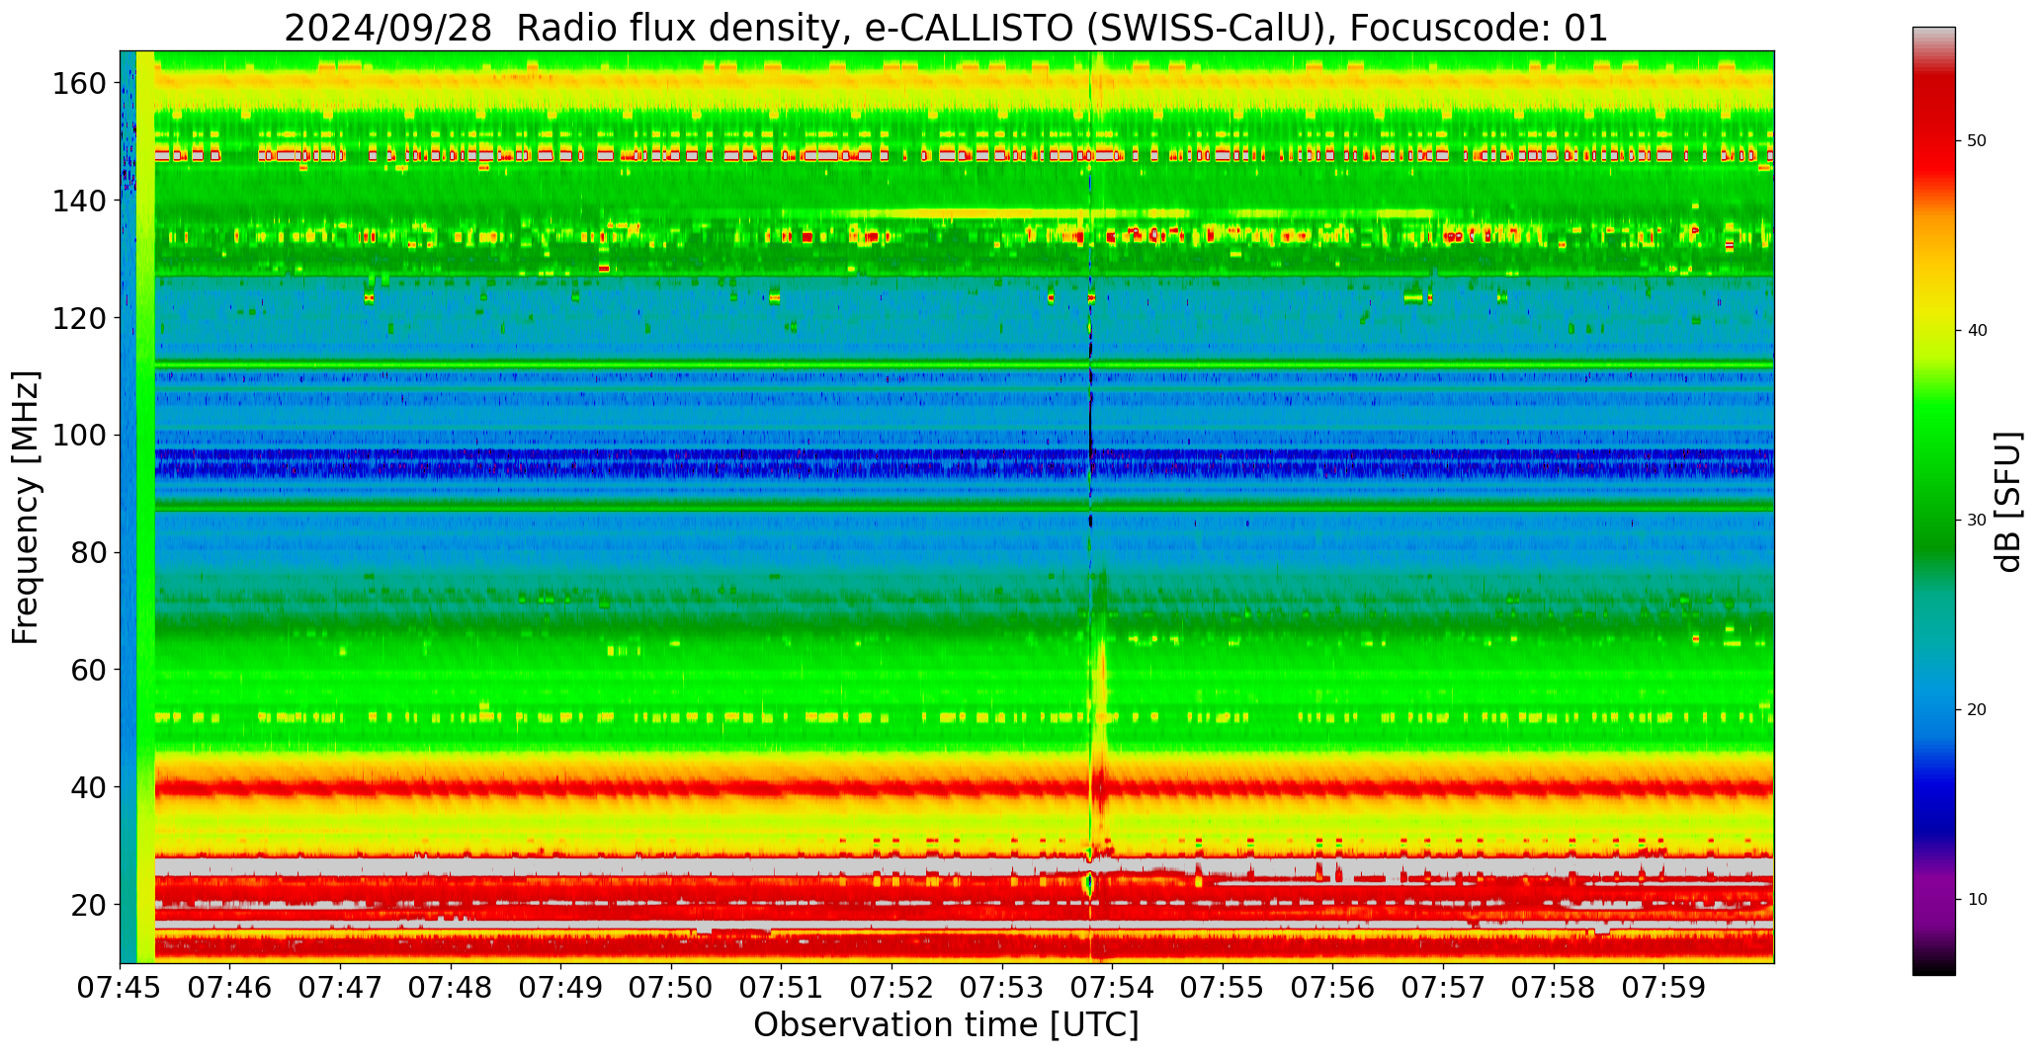Click the 120 frequency tick label
The image size is (2038, 1054).
point(80,318)
